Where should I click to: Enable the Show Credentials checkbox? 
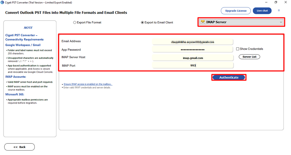237,49
